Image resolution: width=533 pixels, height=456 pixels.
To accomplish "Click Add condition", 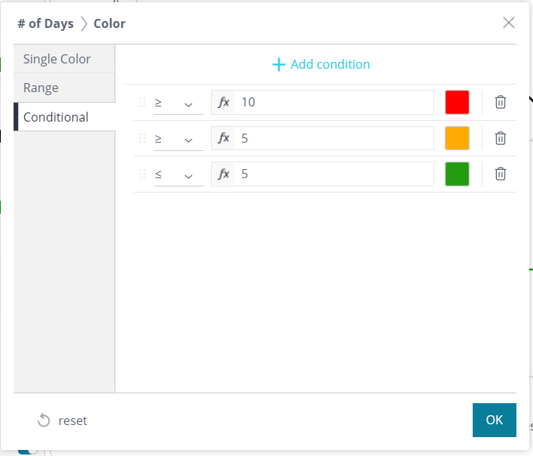I will tap(321, 64).
